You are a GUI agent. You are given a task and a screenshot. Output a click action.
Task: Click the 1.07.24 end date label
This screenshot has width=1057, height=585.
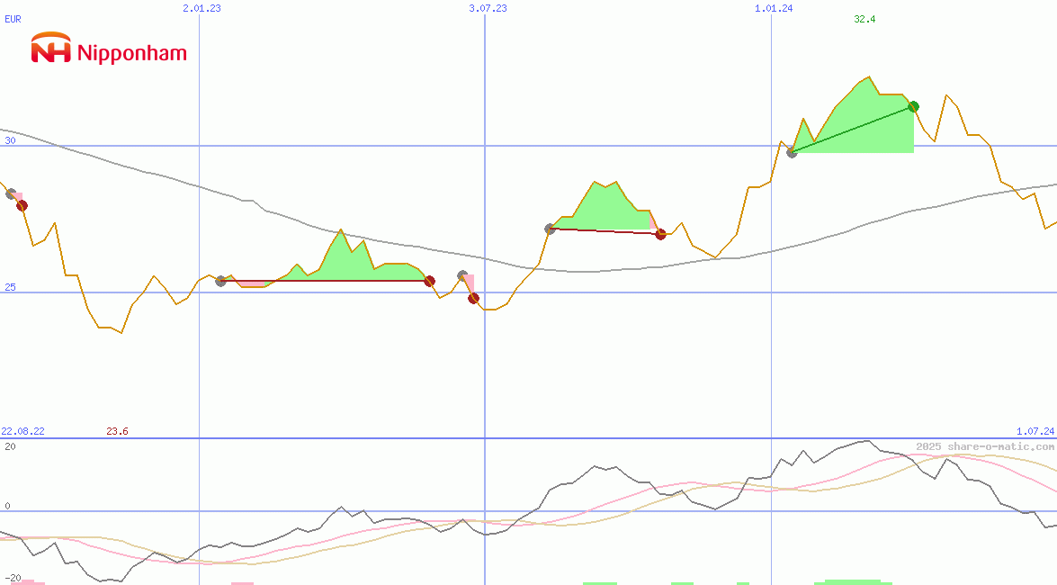tap(1035, 431)
